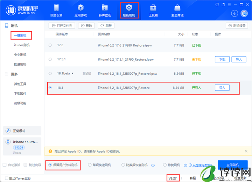This screenshot has width=252, height=182.
Task: Click 客服 in status bar
Action: 193,178
